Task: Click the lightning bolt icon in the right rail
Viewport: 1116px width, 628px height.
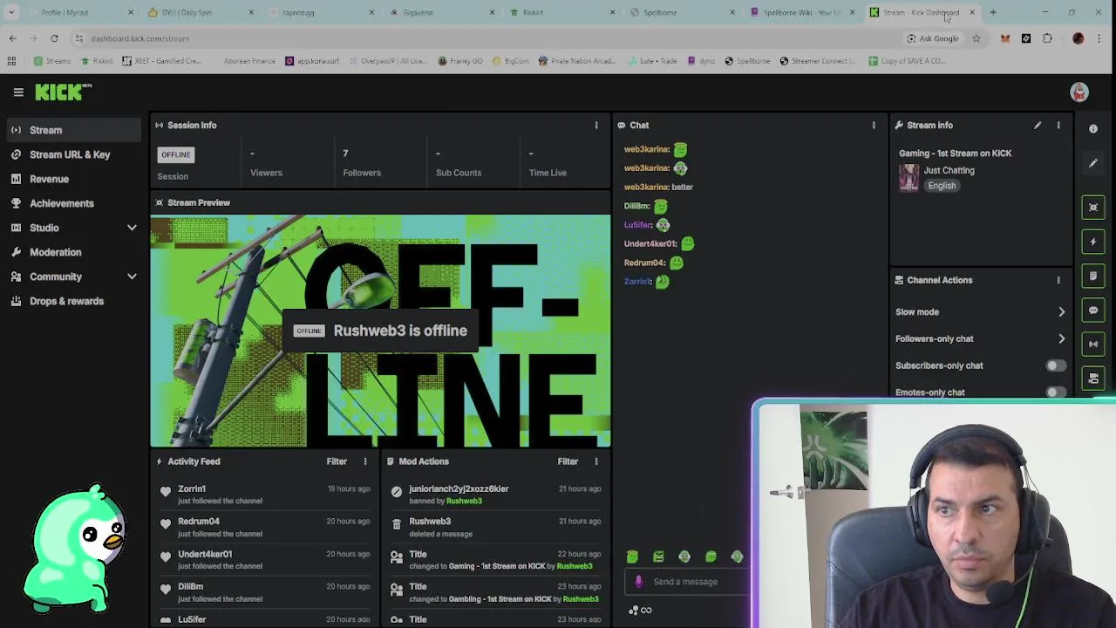Action: coord(1093,242)
